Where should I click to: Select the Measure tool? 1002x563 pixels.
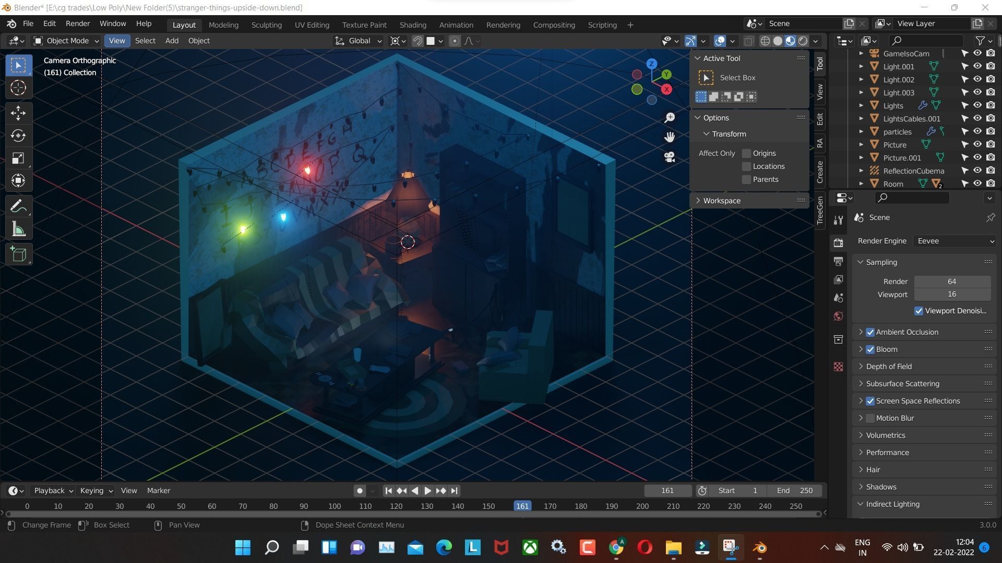(x=18, y=229)
